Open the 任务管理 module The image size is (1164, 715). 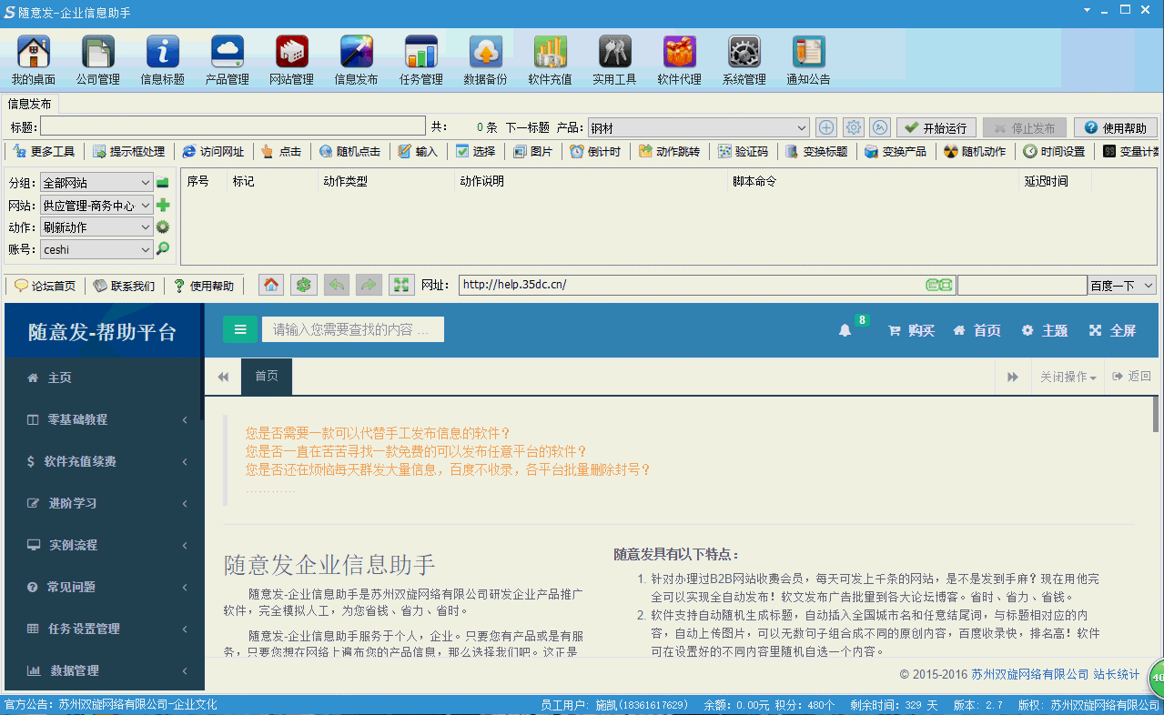tap(421, 60)
